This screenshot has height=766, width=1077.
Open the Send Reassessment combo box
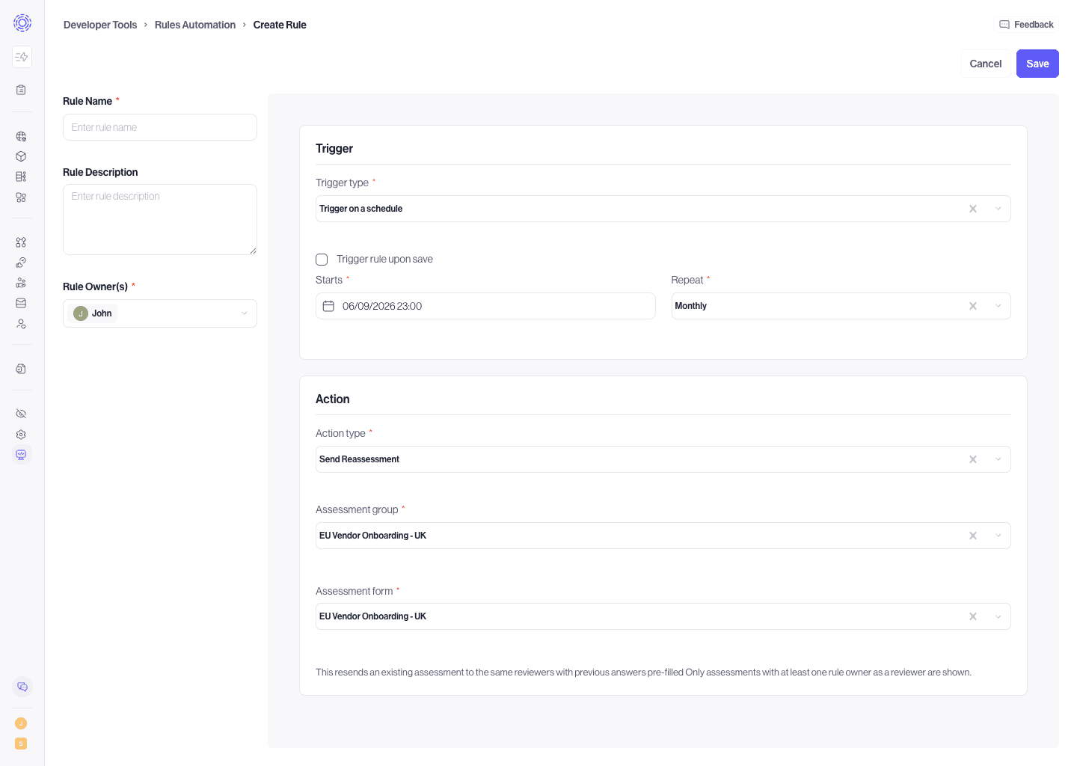(663, 459)
